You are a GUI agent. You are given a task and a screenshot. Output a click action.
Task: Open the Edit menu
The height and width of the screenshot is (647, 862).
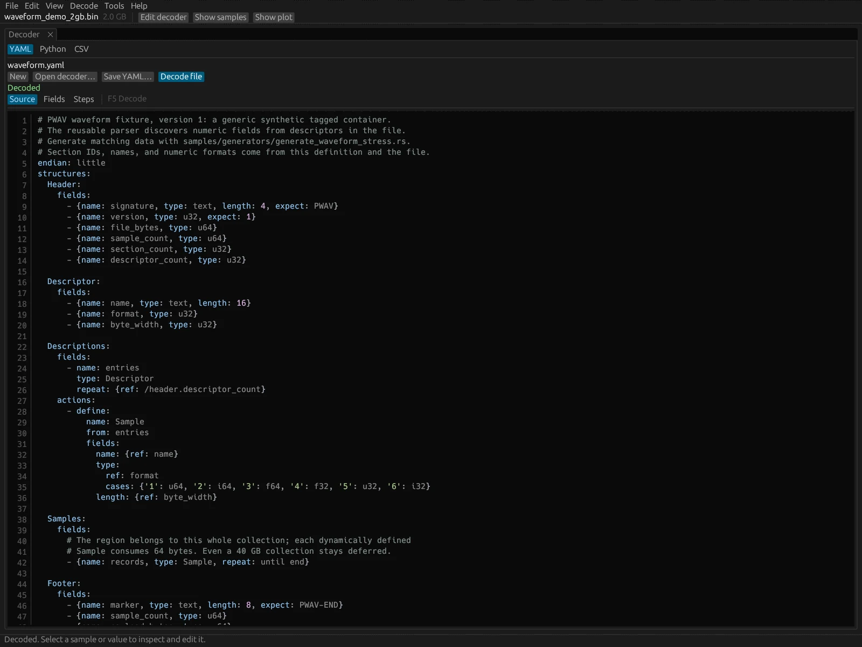click(x=32, y=6)
